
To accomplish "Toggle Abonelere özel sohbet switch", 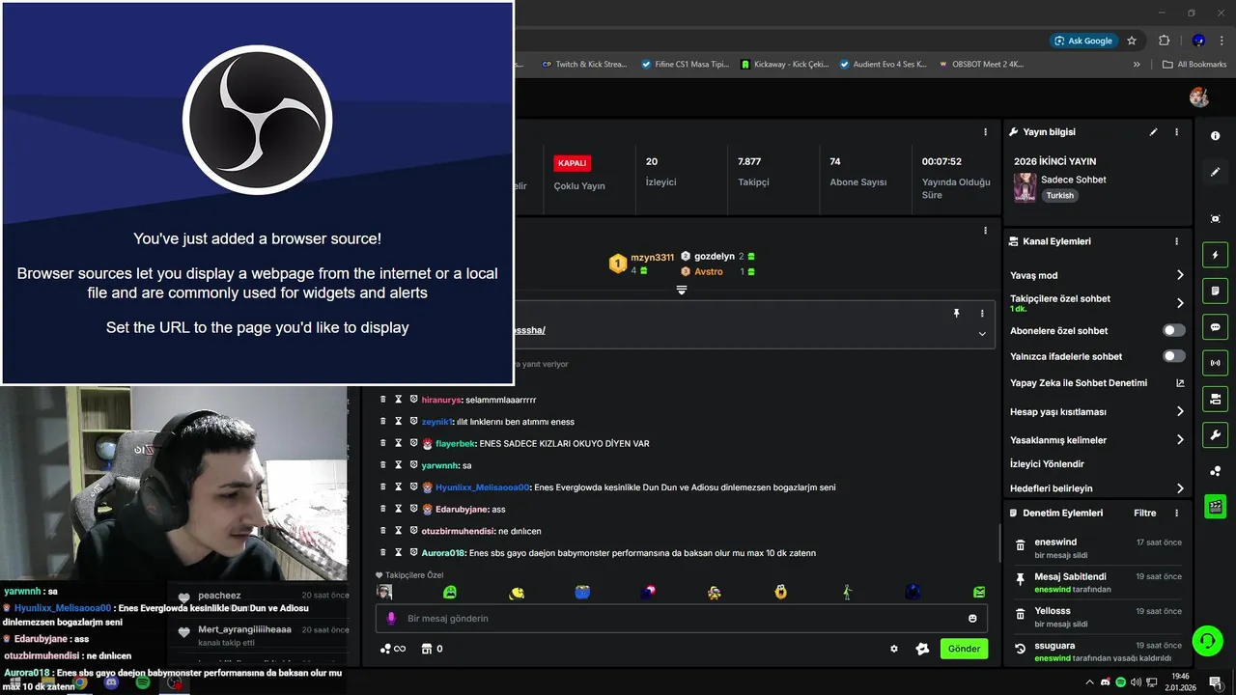I will coord(1173,330).
